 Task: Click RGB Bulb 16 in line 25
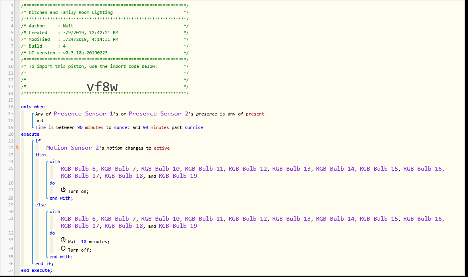click(x=423, y=169)
